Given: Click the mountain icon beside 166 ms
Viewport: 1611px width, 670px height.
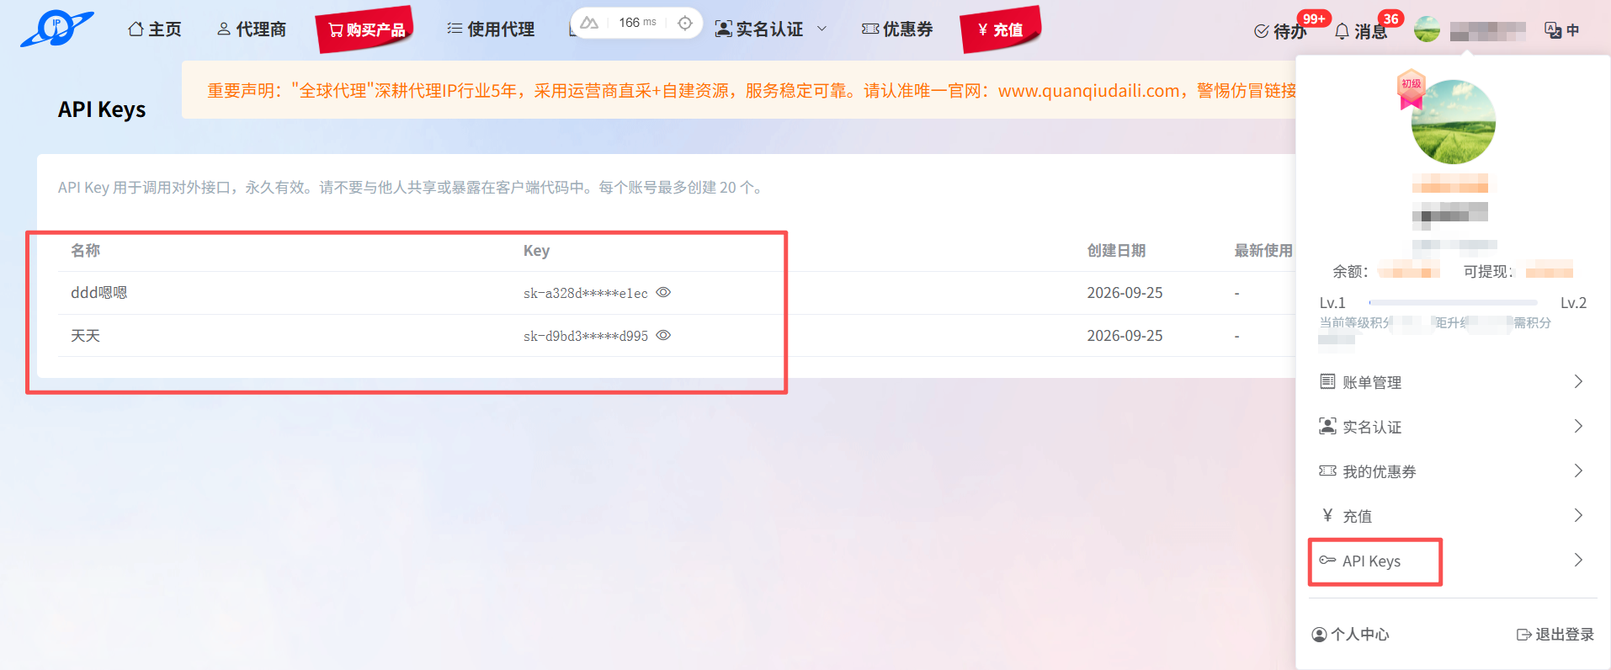Looking at the screenshot, I should tap(589, 23).
